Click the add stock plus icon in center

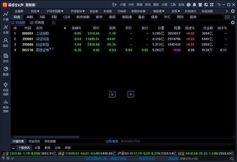click(131, 94)
